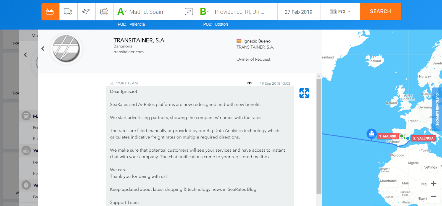Click the bus icon in the background list

26,116
